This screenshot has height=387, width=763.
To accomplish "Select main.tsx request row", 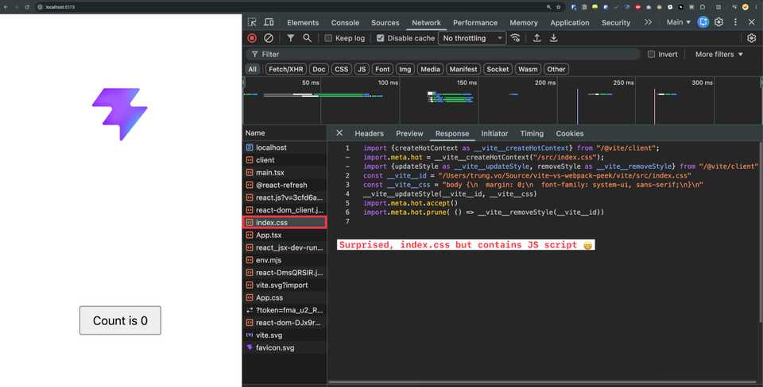I will point(285,172).
